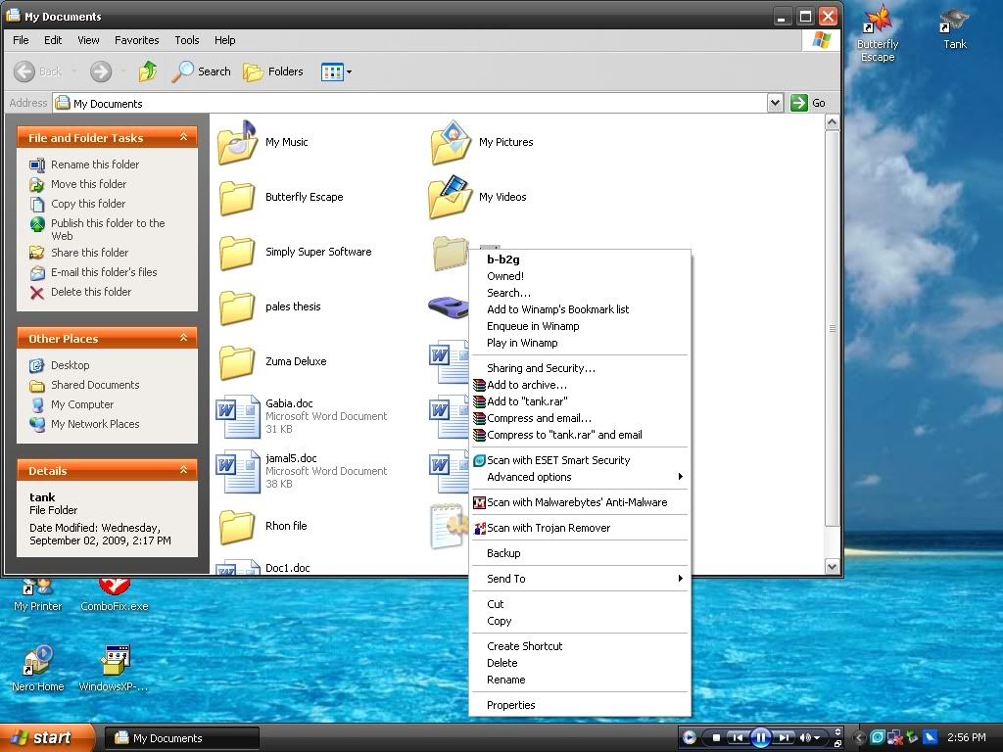1003x752 pixels.
Task: Click the Up folder toolbar icon
Action: click(x=148, y=71)
